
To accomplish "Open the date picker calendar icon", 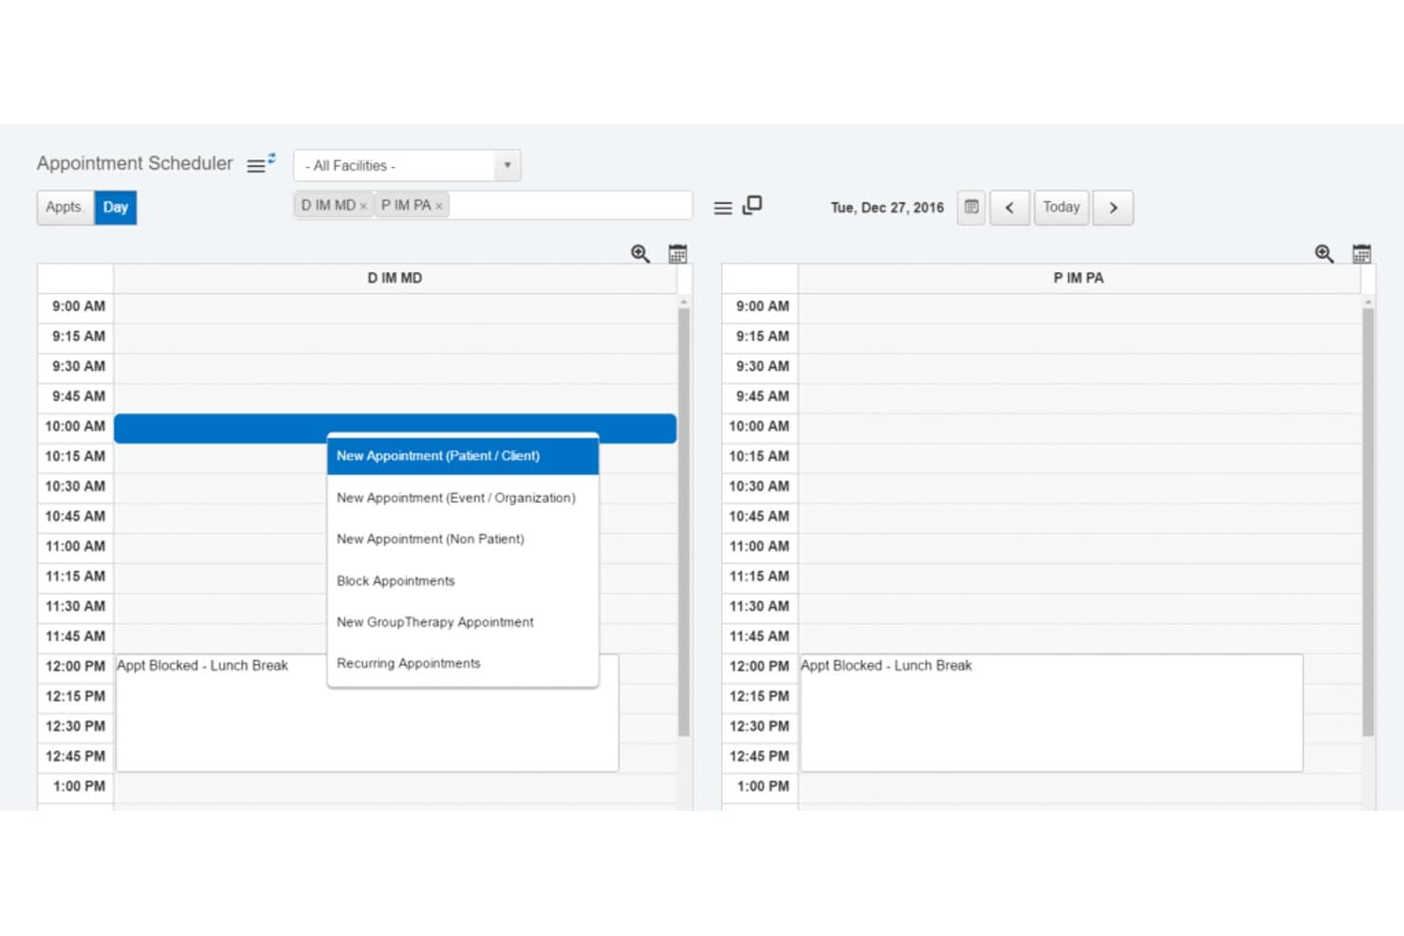I will (971, 207).
